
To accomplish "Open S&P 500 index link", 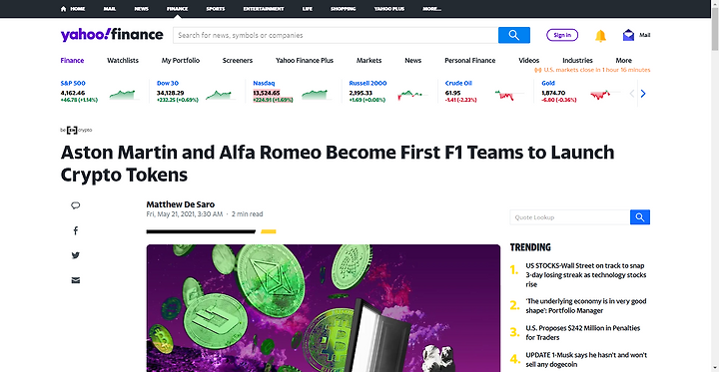I will point(73,84).
